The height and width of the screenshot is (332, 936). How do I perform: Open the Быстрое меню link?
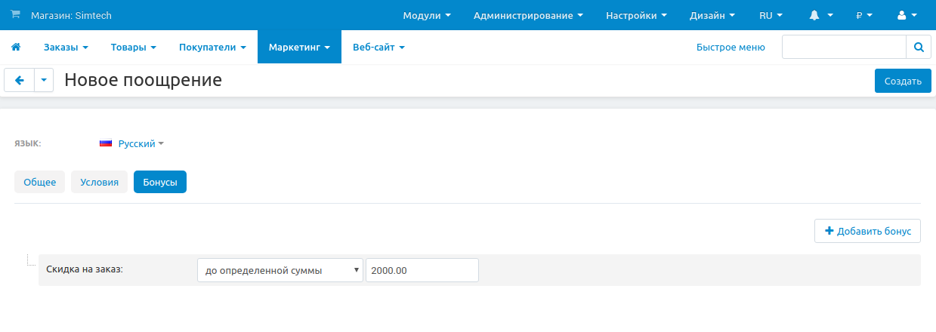[x=730, y=47]
